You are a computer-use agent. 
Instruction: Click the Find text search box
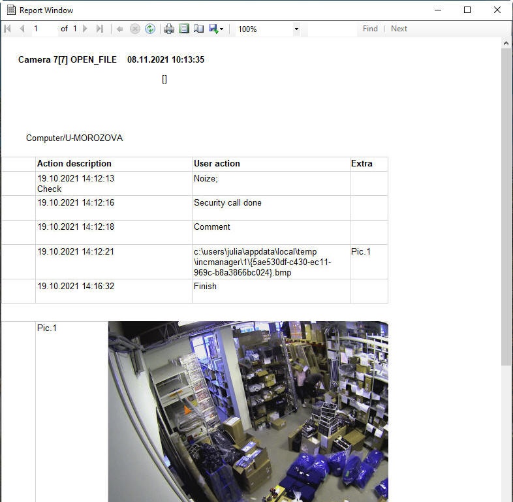[332, 29]
